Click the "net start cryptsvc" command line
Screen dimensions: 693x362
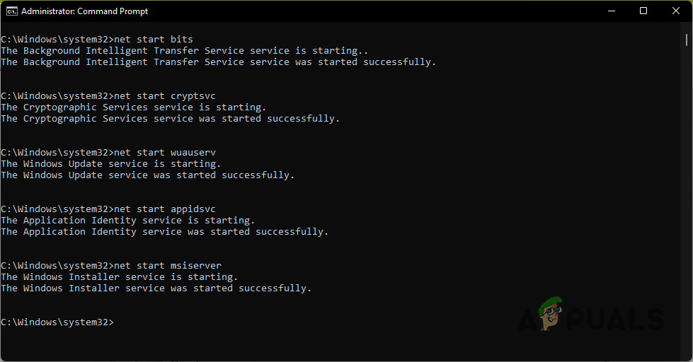pyautogui.click(x=108, y=96)
